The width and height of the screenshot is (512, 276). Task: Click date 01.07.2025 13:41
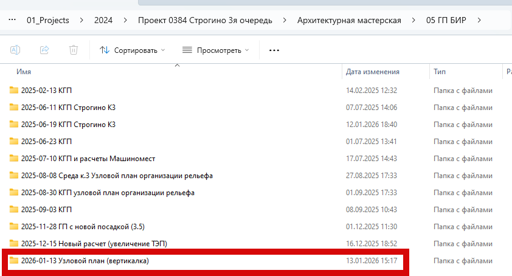[372, 142]
